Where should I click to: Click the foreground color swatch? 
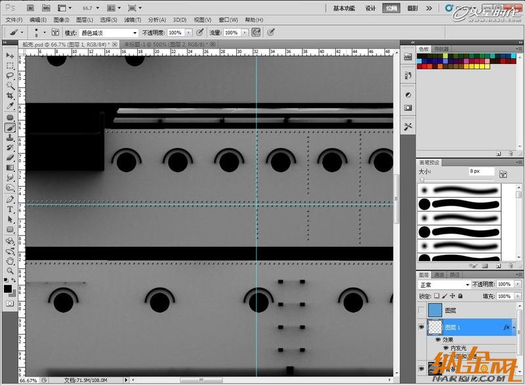pos(8,289)
